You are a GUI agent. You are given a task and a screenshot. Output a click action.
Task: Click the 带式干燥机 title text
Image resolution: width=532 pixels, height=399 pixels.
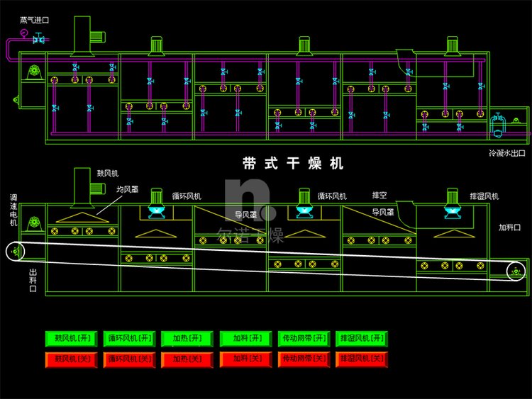point(293,164)
